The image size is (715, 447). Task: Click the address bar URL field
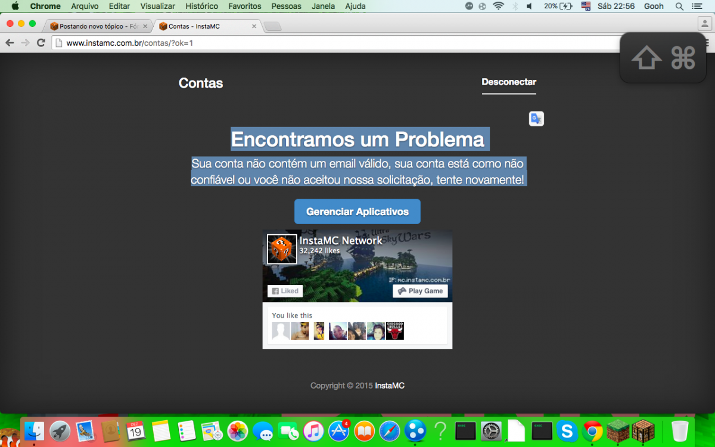click(337, 43)
